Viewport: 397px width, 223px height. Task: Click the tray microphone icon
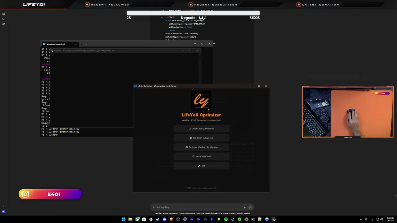point(366,219)
